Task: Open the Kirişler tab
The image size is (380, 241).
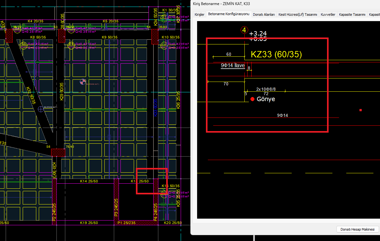Action: point(199,14)
